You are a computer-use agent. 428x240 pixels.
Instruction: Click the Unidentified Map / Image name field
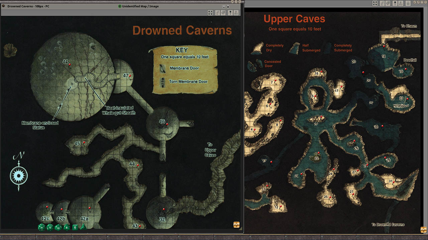pos(140,6)
